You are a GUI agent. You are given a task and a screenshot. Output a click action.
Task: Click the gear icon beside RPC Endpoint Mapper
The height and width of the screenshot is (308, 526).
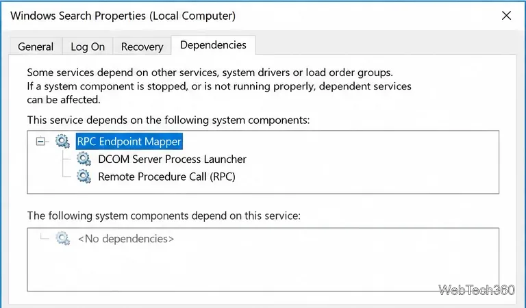pyautogui.click(x=62, y=142)
